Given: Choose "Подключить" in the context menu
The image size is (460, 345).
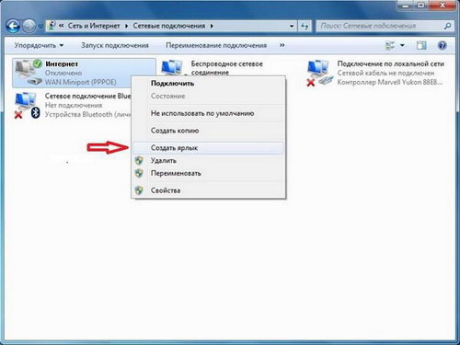Looking at the screenshot, I should (209, 84).
